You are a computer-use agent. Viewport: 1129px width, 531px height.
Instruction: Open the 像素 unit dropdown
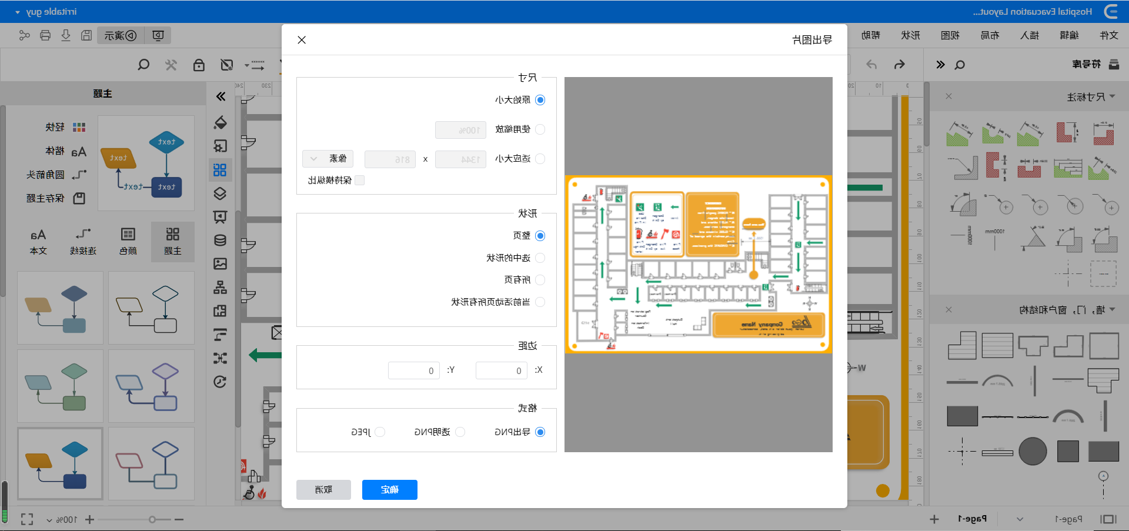328,159
